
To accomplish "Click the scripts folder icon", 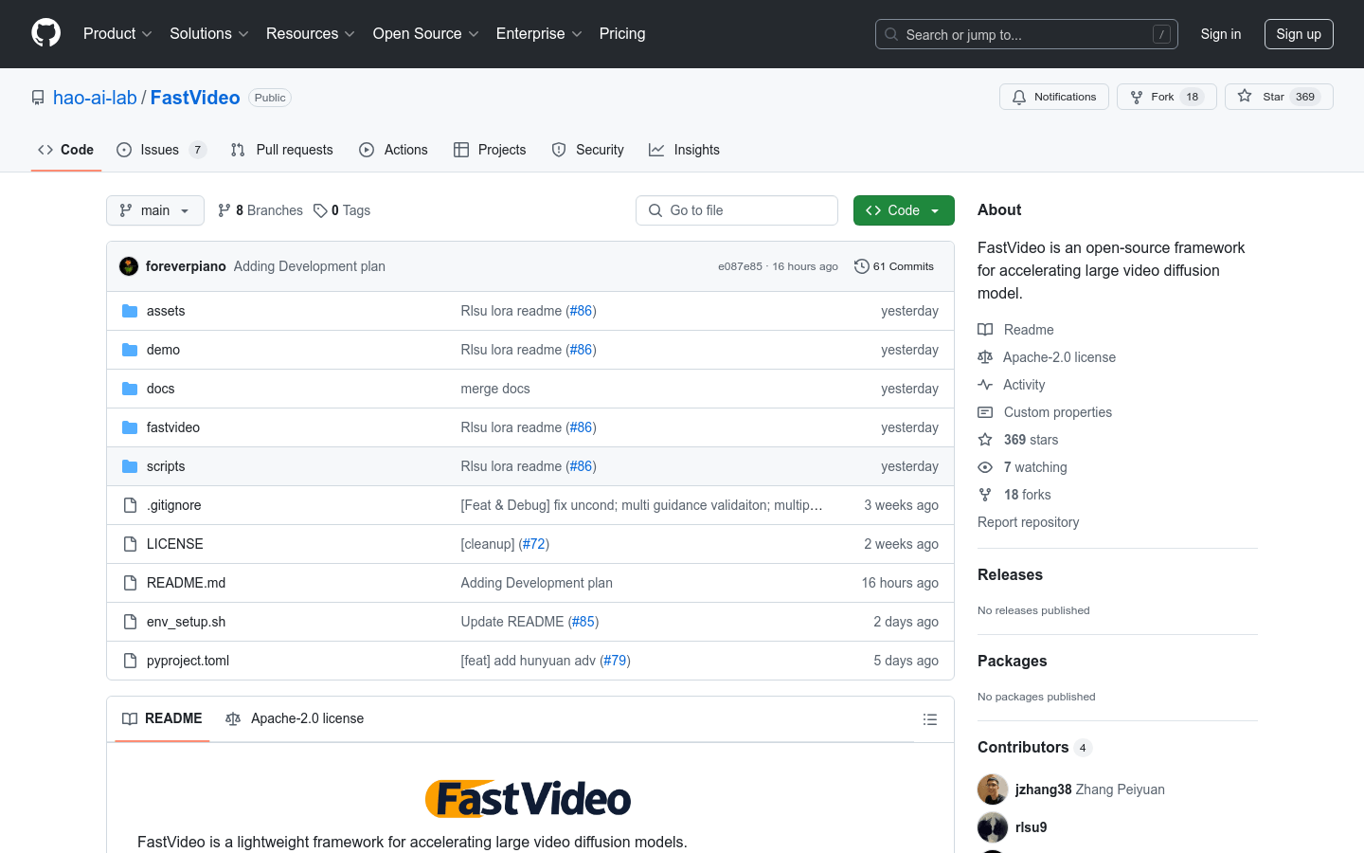I will (130, 466).
